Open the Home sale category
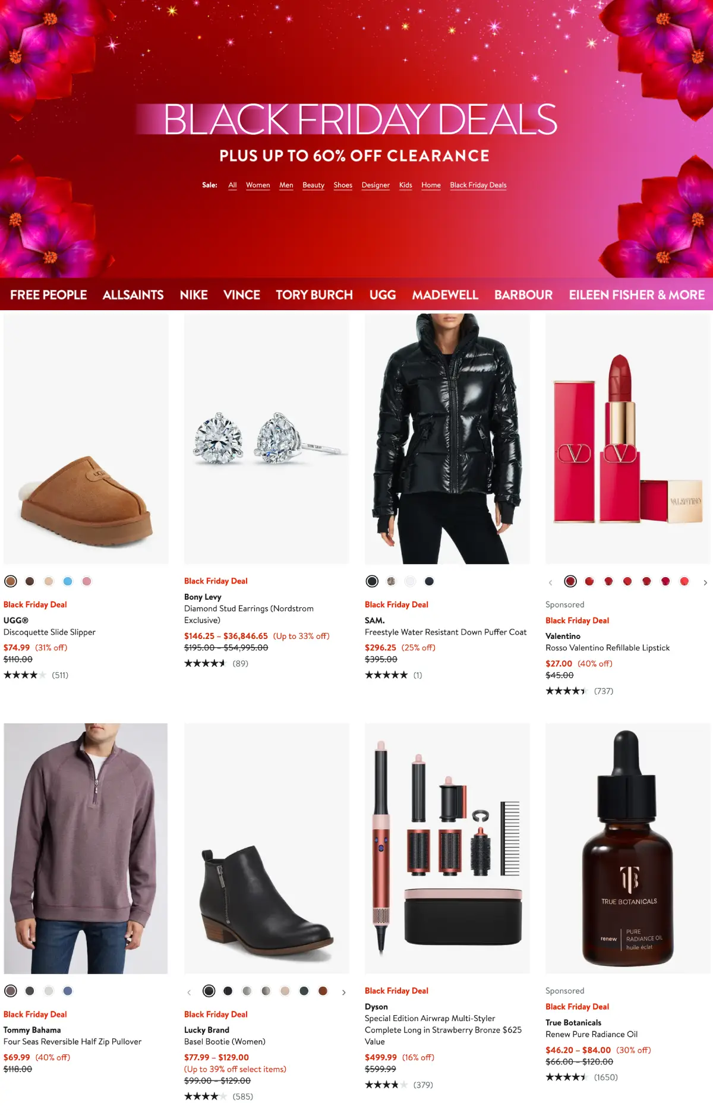The width and height of the screenshot is (713, 1115). pyautogui.click(x=431, y=185)
